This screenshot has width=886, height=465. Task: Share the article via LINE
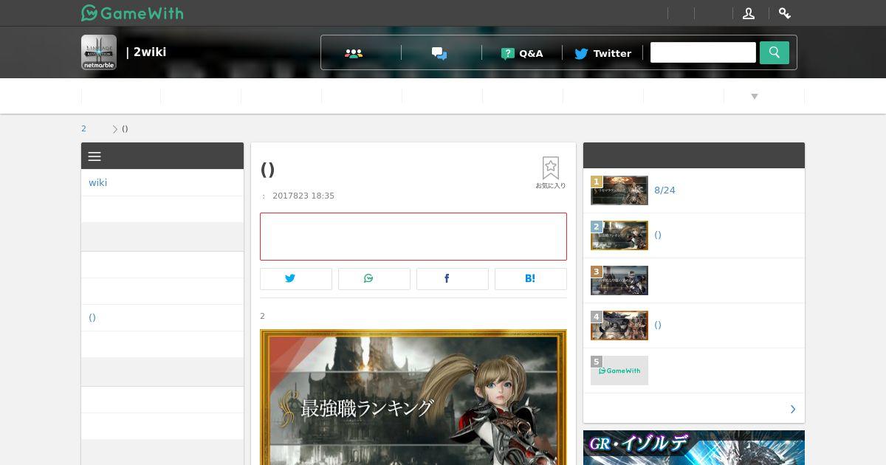pyautogui.click(x=374, y=278)
